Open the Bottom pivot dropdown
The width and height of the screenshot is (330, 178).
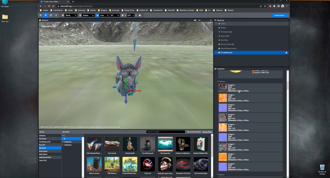pos(88,15)
